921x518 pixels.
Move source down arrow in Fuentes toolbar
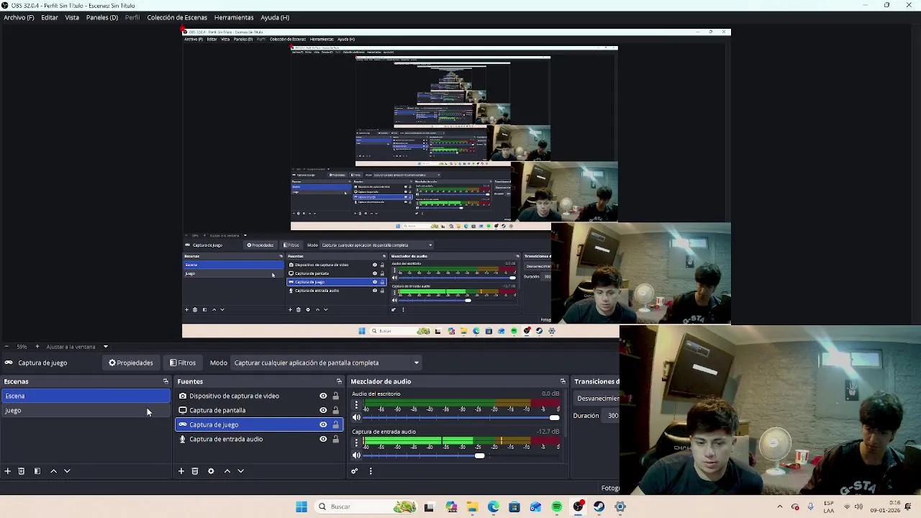[x=241, y=471]
